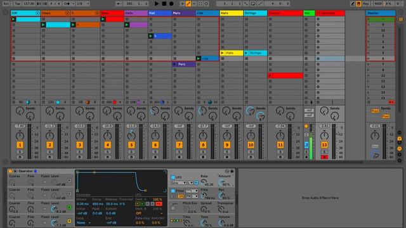Image resolution: width=406 pixels, height=228 pixels.
Task: Toggle the Key map mode button
Action: coord(365,4)
